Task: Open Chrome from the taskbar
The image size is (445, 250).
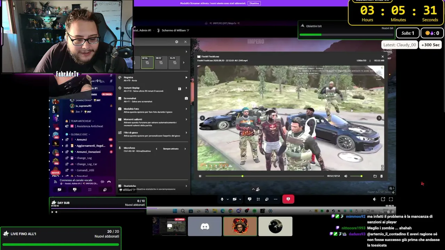Action: pyautogui.click(x=230, y=211)
